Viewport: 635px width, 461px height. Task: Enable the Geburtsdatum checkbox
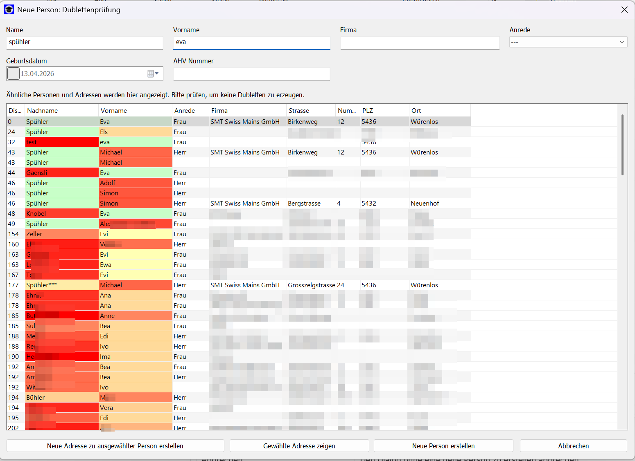14,74
